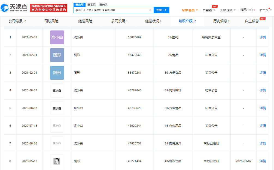This screenshot has height=170, width=274.
Task: Click the 天眼一下 search button
Action: (162, 10)
